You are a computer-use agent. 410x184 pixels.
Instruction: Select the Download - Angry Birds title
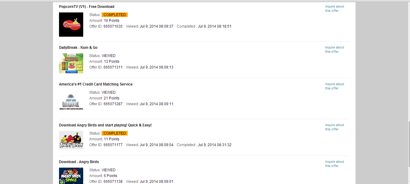79,162
